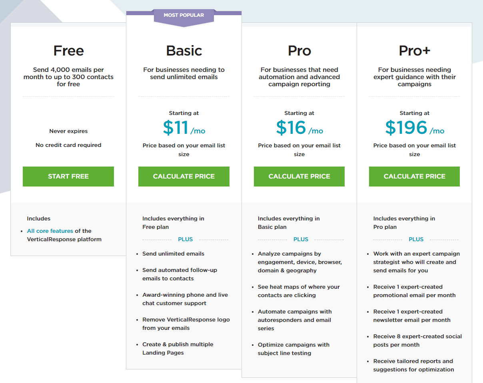Click See heat maps feature text

click(x=299, y=291)
